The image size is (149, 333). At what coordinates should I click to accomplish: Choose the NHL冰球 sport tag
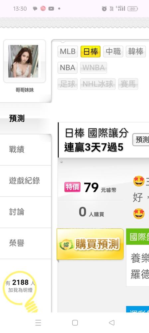click(98, 84)
